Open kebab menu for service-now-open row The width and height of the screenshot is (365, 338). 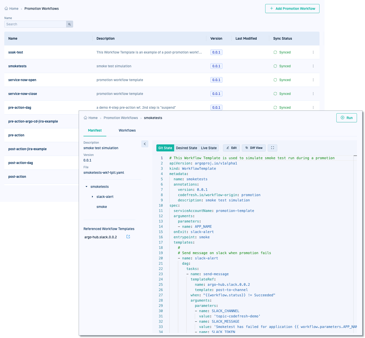(313, 80)
